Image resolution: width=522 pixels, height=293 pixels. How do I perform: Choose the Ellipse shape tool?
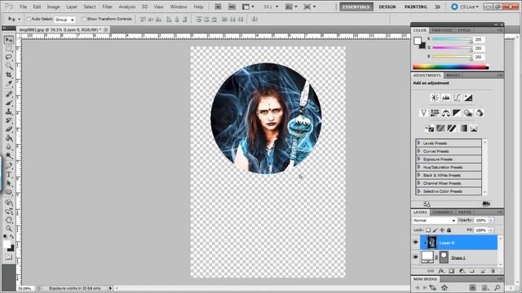9,192
